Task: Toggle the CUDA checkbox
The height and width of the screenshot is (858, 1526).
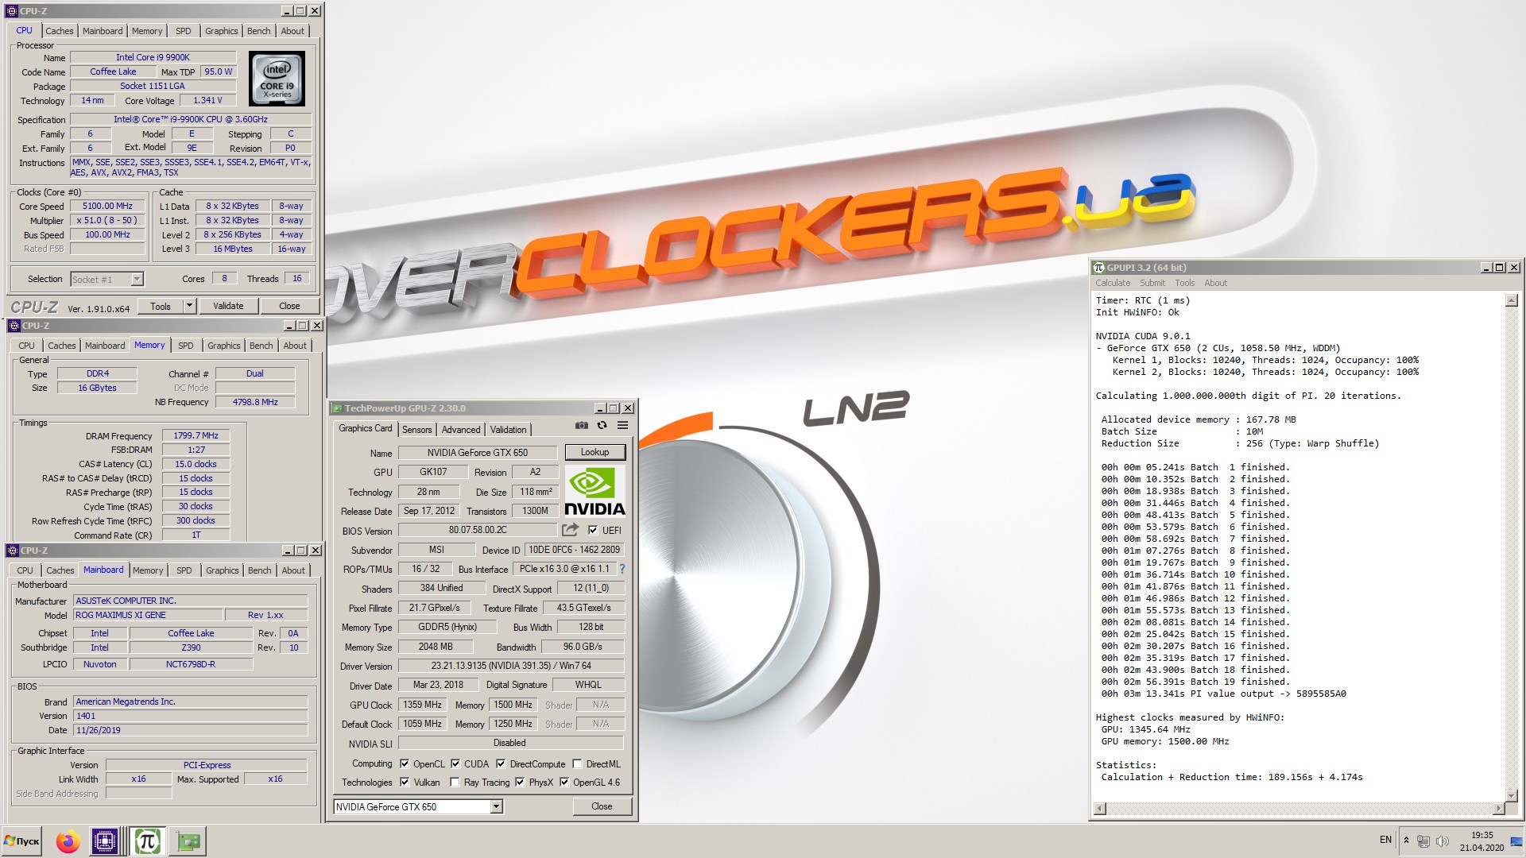Action: click(455, 763)
